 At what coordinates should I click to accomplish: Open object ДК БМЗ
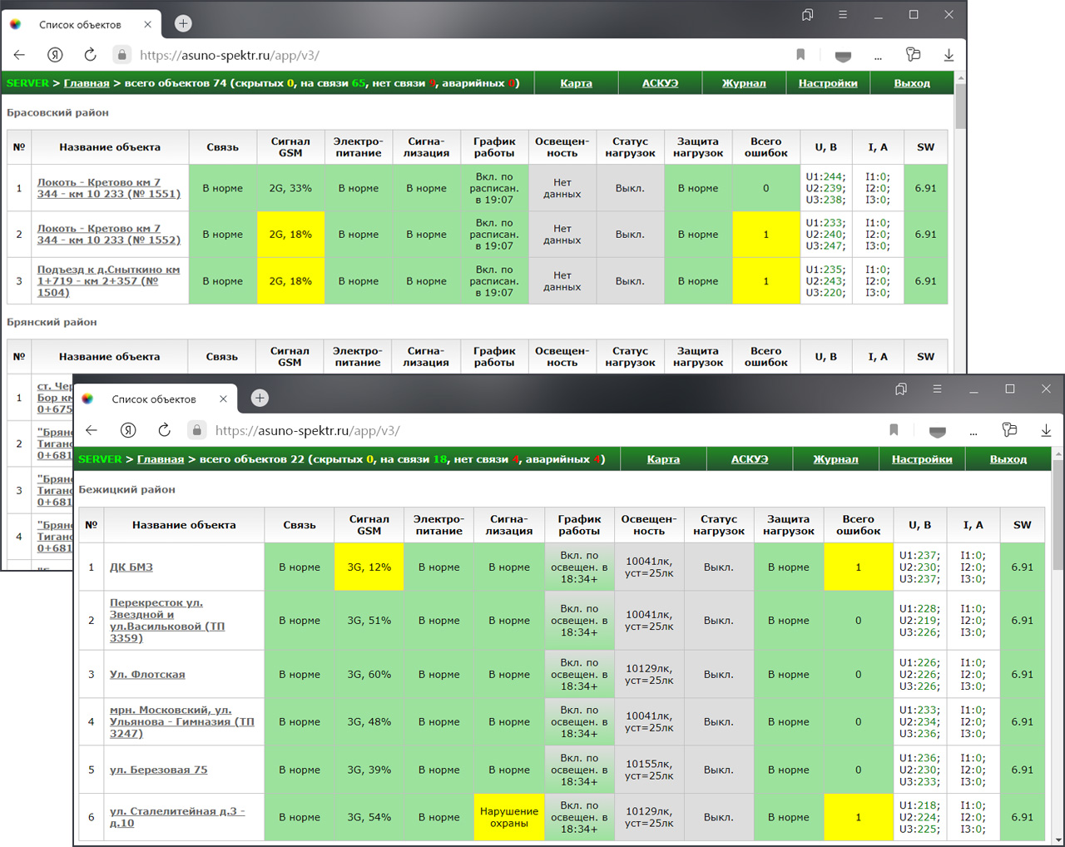tap(131, 567)
